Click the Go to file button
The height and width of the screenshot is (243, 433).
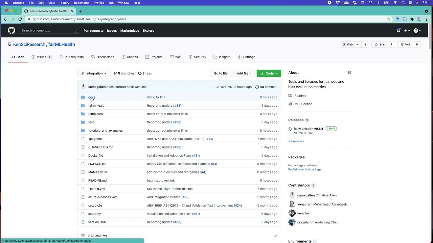click(221, 73)
